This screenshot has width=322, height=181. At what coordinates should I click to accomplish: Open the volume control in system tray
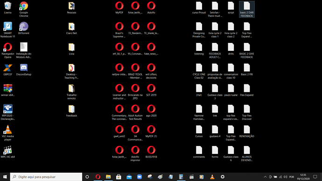(286, 177)
